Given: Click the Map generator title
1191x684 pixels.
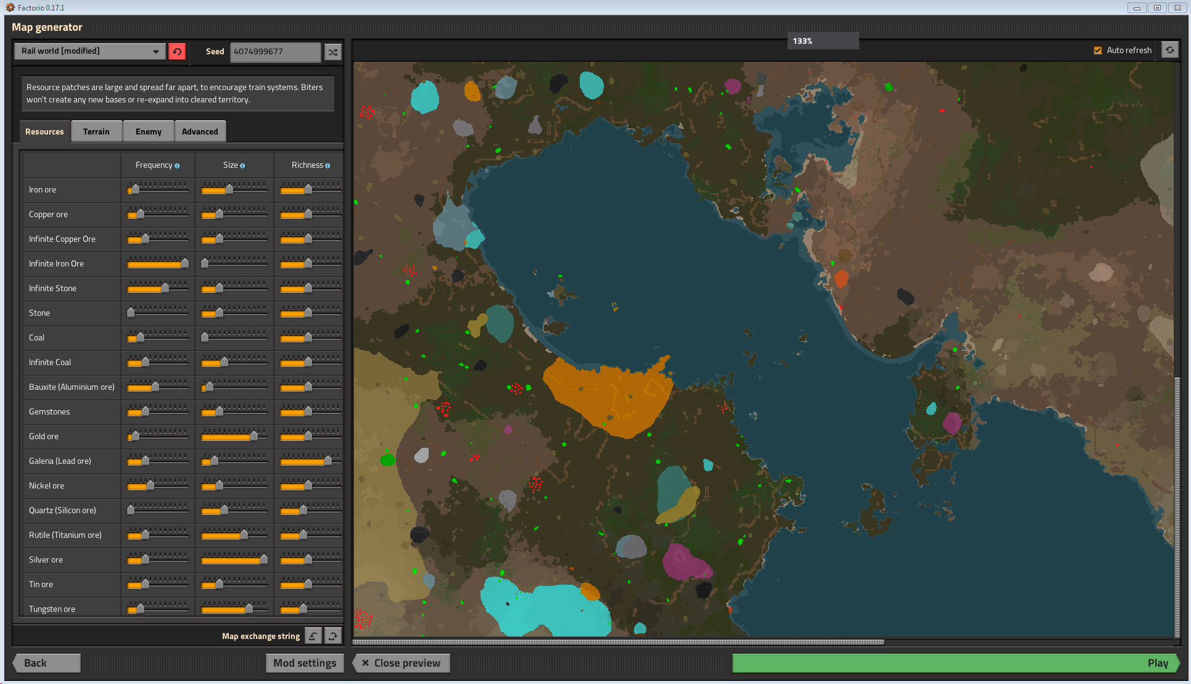Looking at the screenshot, I should pyautogui.click(x=47, y=27).
